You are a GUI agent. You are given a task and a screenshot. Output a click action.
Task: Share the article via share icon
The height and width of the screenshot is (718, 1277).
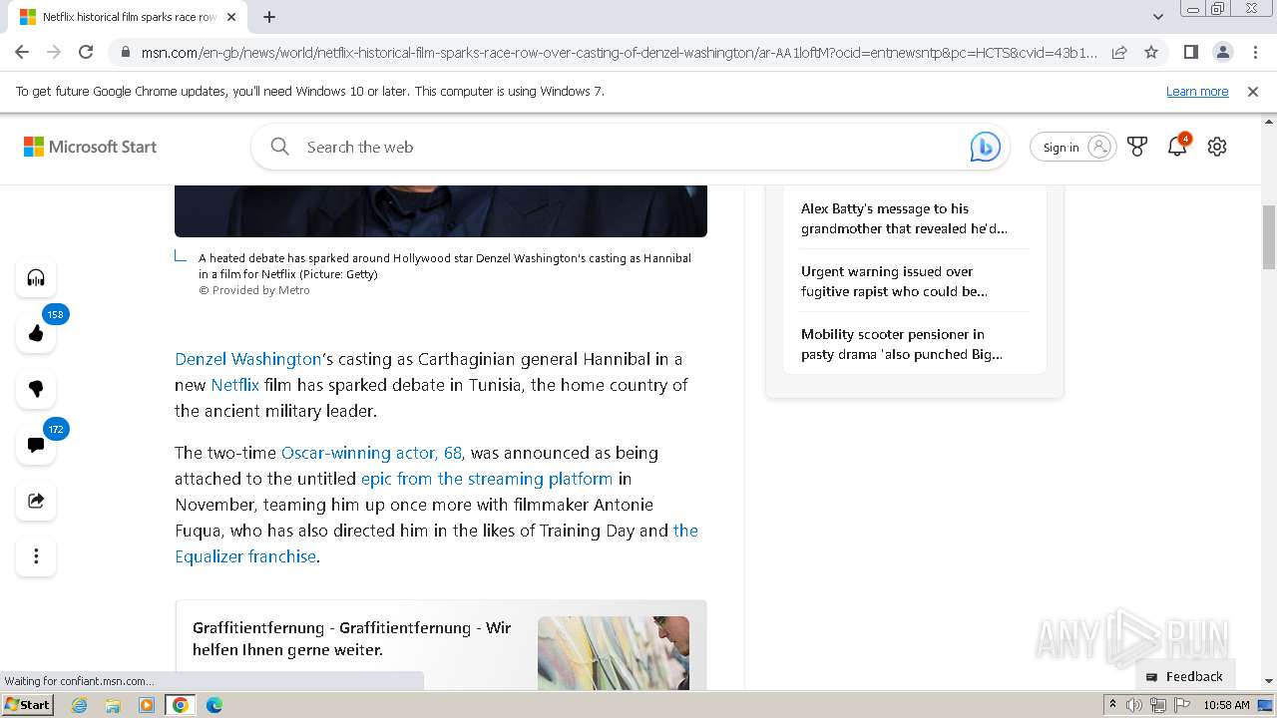pyautogui.click(x=36, y=501)
